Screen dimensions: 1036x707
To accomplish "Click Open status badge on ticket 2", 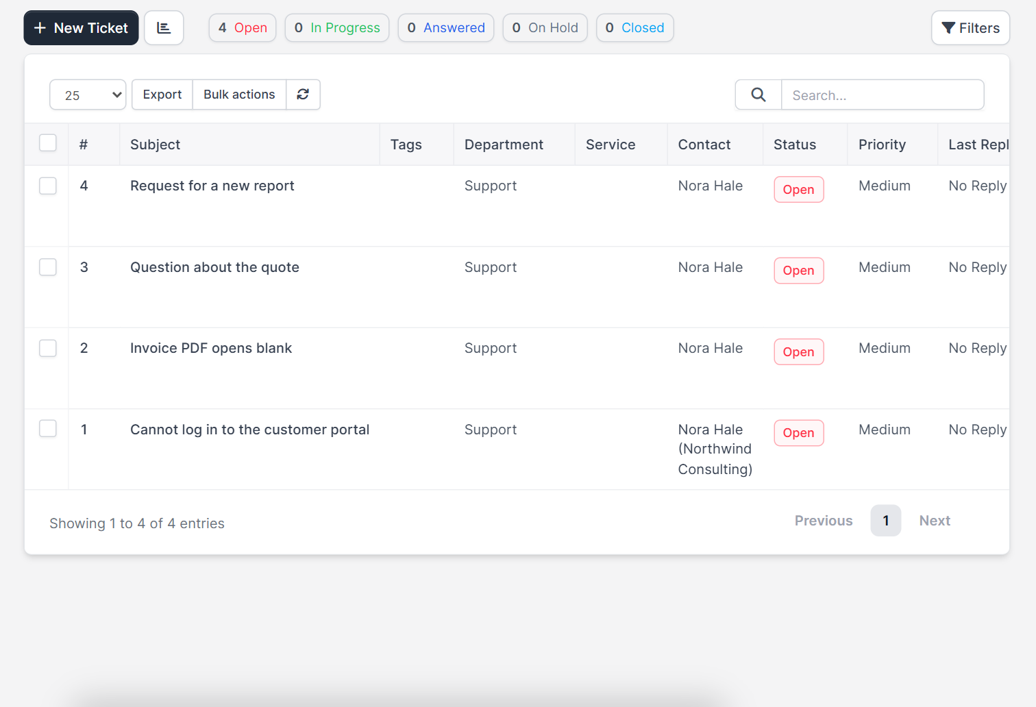I will coord(799,352).
